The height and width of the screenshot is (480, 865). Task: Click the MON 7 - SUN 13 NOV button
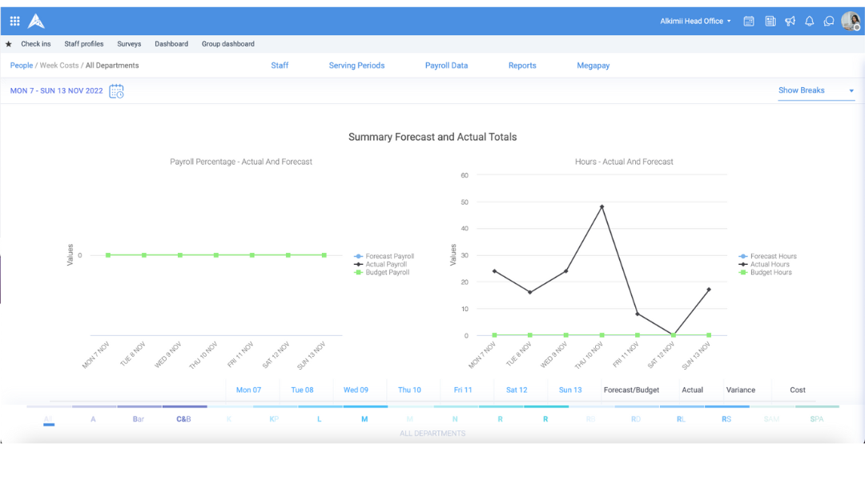54,91
